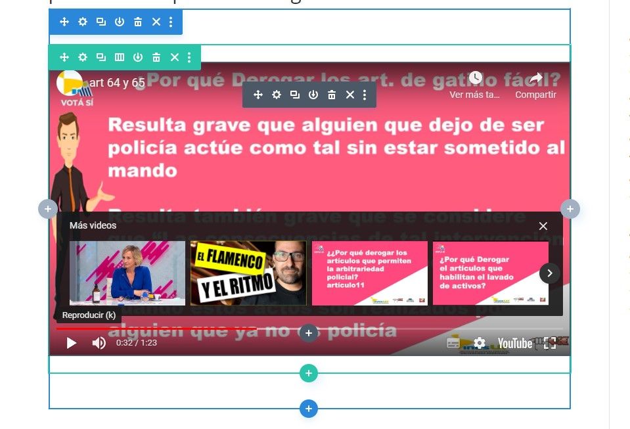Duplicate section using blue toolbar icon
Image resolution: width=630 pixels, height=429 pixels.
[101, 22]
